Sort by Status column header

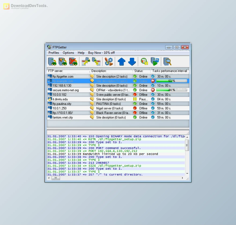[142, 71]
